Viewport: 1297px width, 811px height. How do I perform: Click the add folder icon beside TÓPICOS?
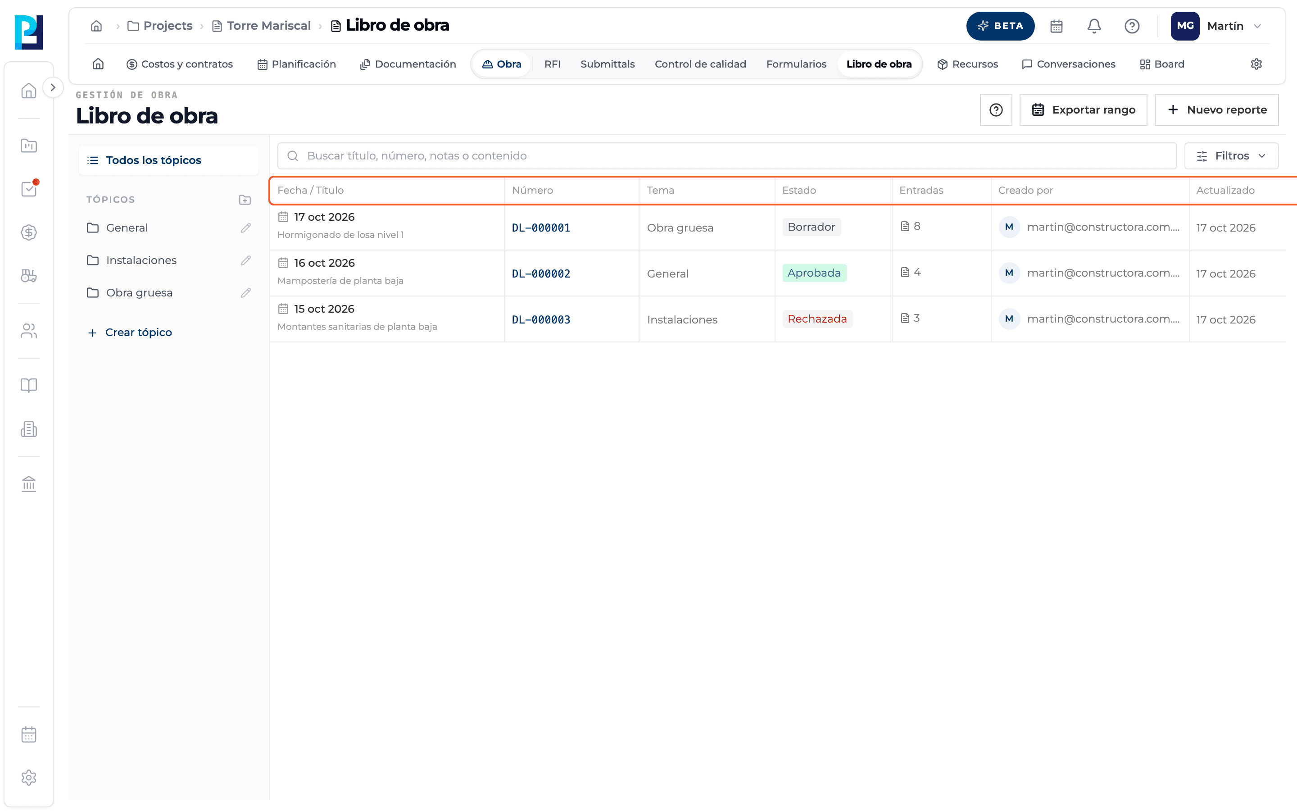[x=245, y=200]
